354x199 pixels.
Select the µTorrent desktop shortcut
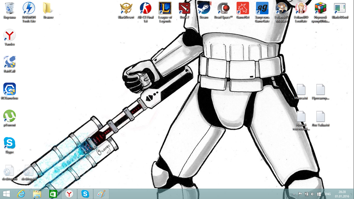[10, 116]
